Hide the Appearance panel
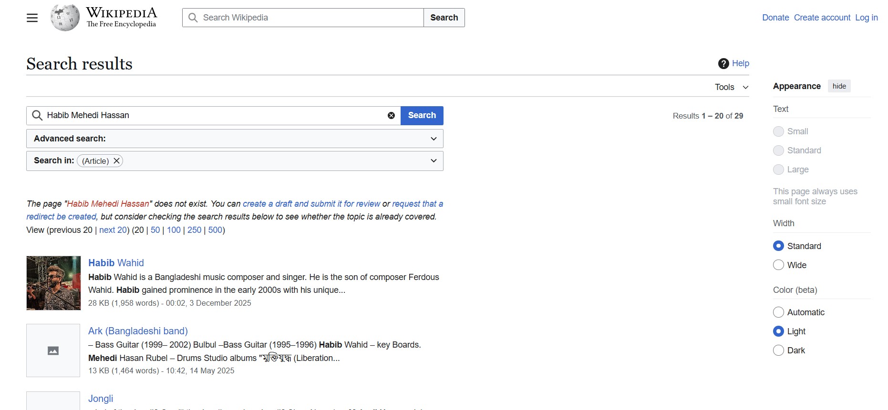This screenshot has height=410, width=888. coord(839,86)
